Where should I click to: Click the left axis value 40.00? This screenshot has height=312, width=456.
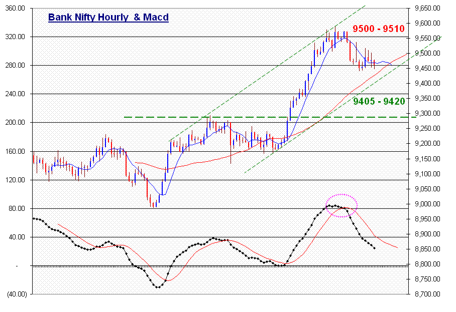tap(17, 237)
